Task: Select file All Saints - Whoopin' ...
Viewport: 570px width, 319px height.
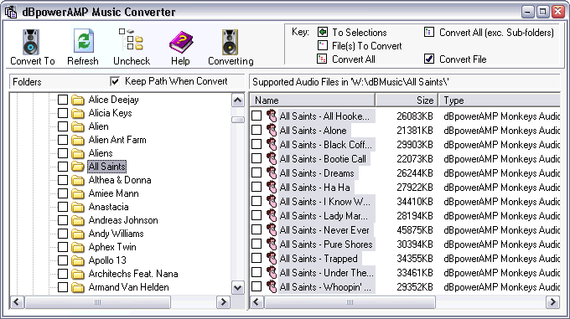Action: (x=325, y=286)
